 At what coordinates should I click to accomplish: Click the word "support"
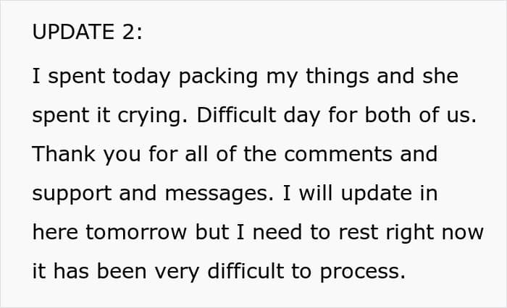[72, 194]
